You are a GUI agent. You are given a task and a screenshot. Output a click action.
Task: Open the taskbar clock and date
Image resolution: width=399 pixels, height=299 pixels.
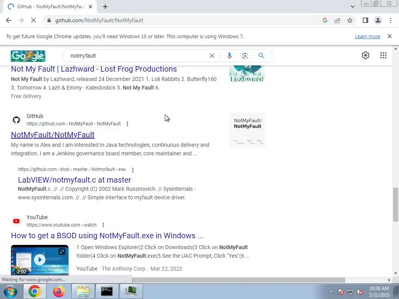click(x=379, y=292)
